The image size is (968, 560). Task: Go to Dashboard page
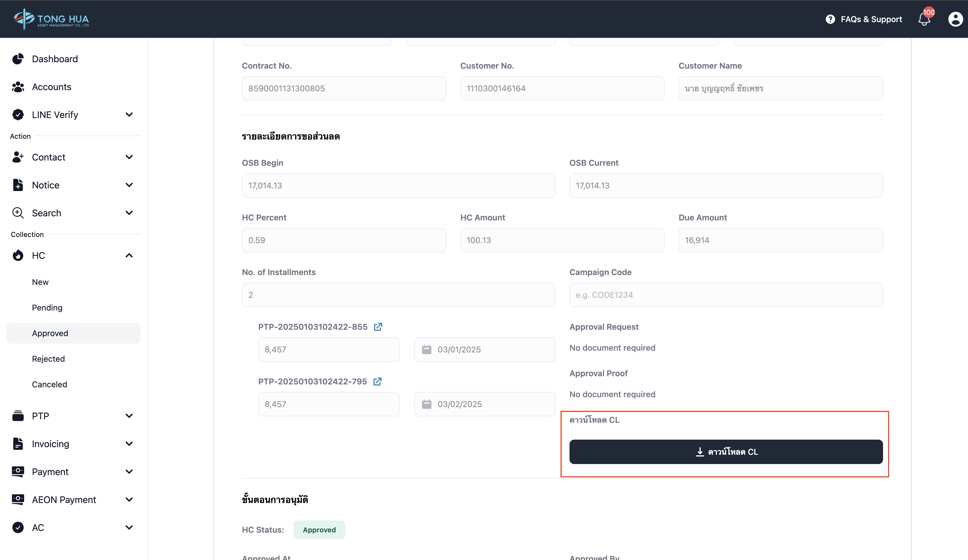[73, 59]
